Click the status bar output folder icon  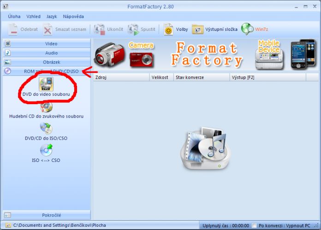[x=8, y=225]
